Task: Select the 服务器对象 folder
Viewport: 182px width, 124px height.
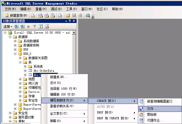Action: [26, 117]
